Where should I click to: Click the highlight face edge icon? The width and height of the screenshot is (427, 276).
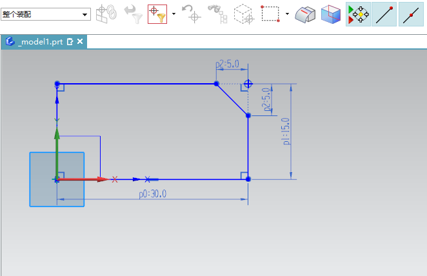pyautogui.click(x=305, y=15)
